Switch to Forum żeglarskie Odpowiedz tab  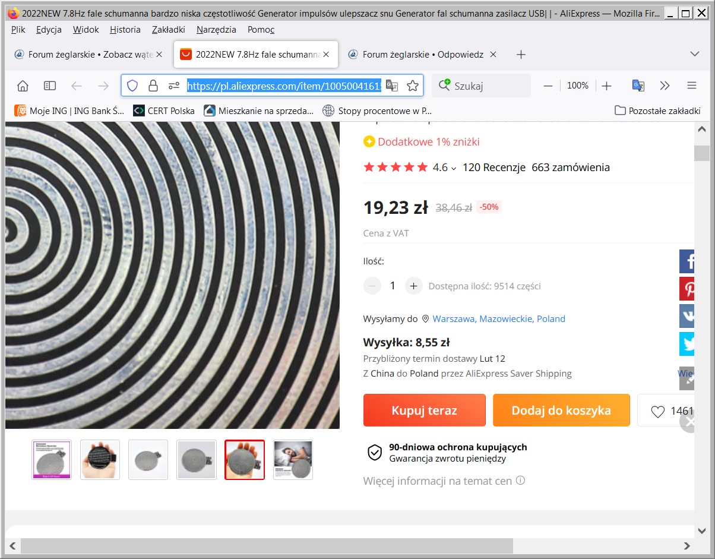pos(423,55)
